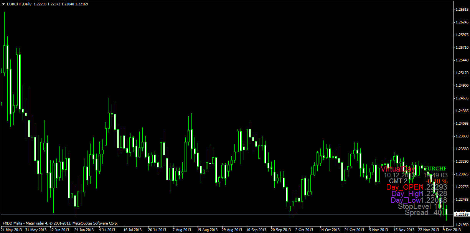Select the purple Day_Low label
Screen dimensions: 470x233
click(406, 200)
